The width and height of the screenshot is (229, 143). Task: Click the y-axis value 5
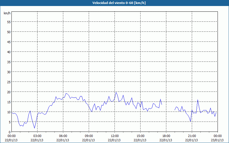coord(10,122)
